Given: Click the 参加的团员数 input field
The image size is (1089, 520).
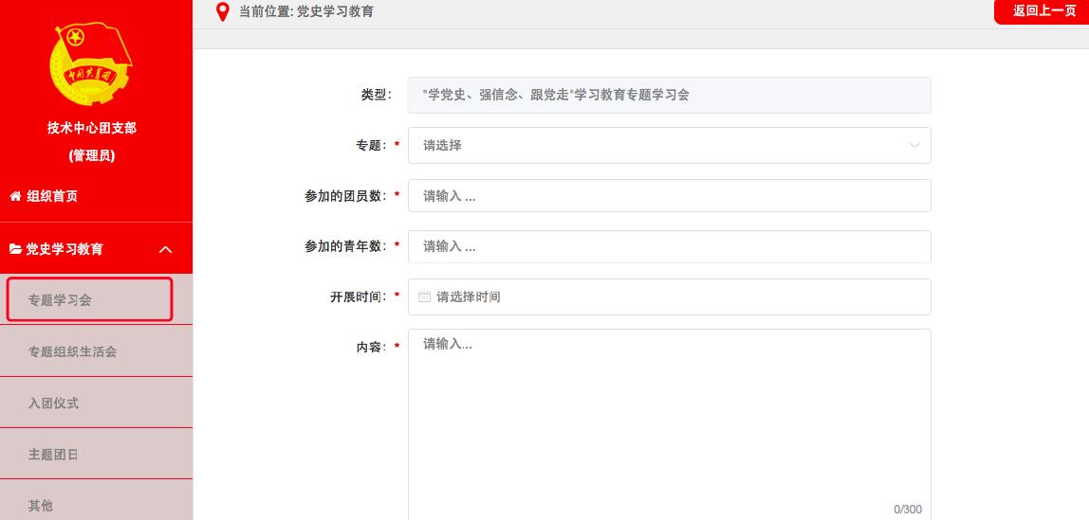Looking at the screenshot, I should (669, 196).
